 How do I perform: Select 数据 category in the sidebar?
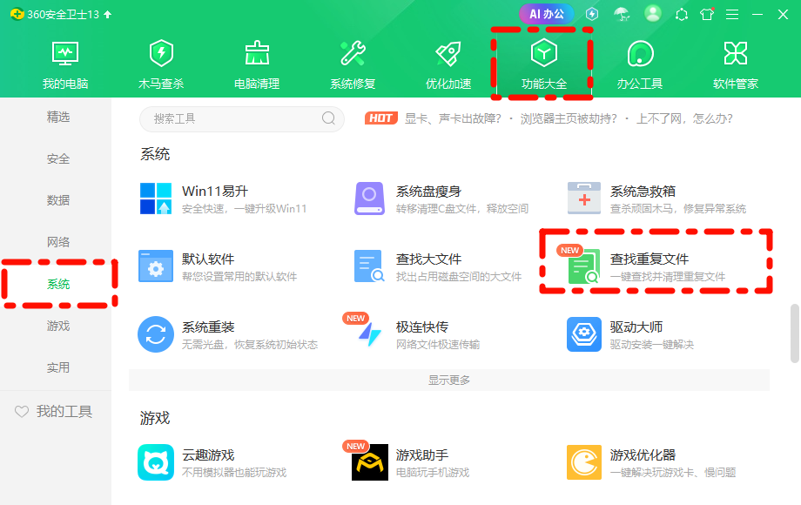coord(58,200)
